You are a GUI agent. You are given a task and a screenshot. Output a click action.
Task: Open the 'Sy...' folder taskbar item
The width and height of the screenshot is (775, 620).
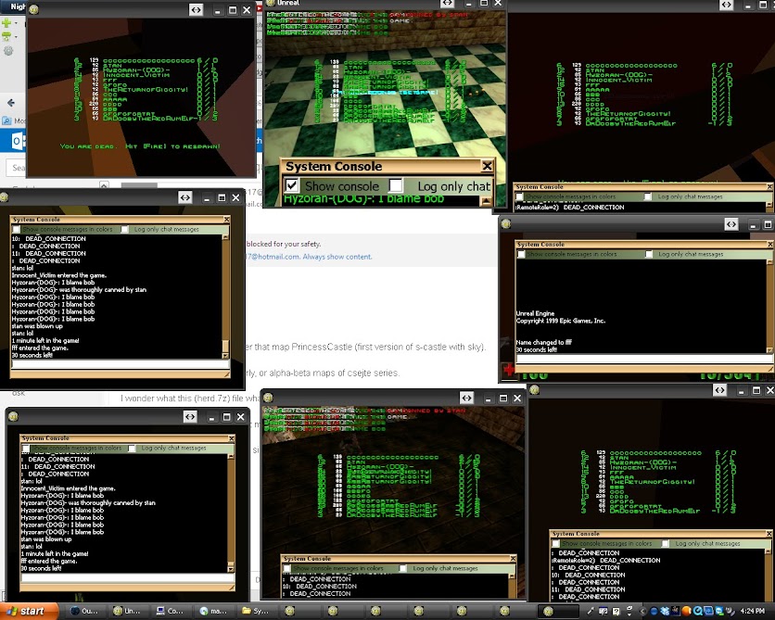pos(256,611)
